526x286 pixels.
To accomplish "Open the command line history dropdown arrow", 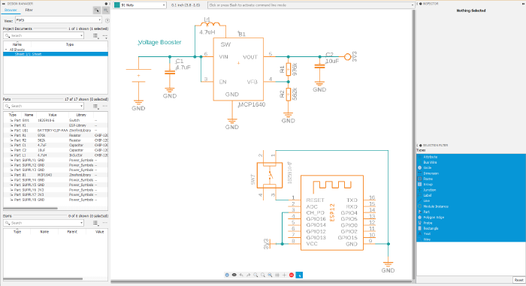I will pyautogui.click(x=413, y=5).
